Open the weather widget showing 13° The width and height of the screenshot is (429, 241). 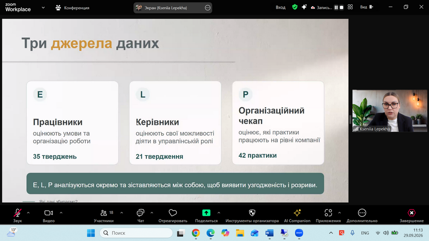pos(11,233)
